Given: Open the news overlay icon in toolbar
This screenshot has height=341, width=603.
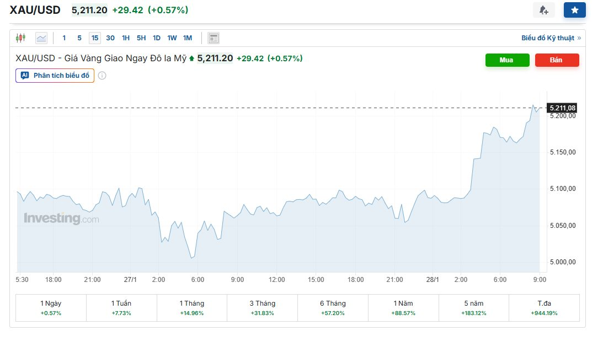Looking at the screenshot, I should 214,38.
